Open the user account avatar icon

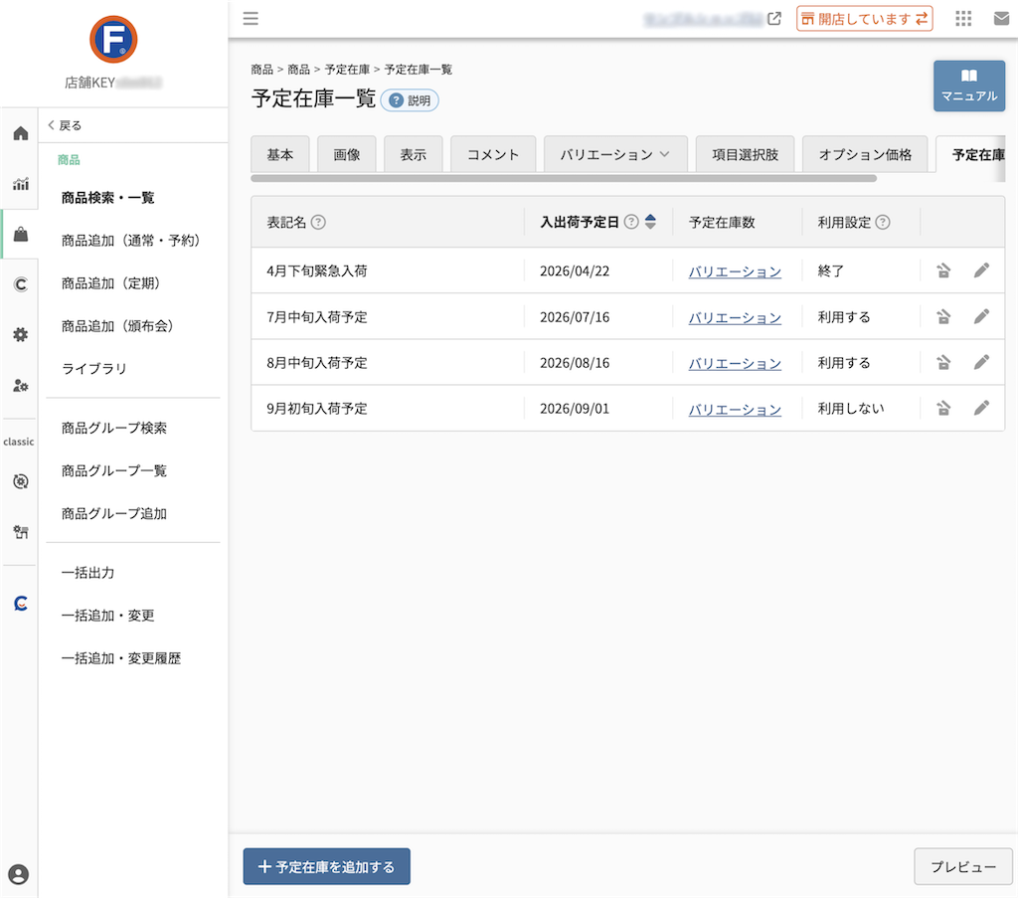[x=19, y=874]
